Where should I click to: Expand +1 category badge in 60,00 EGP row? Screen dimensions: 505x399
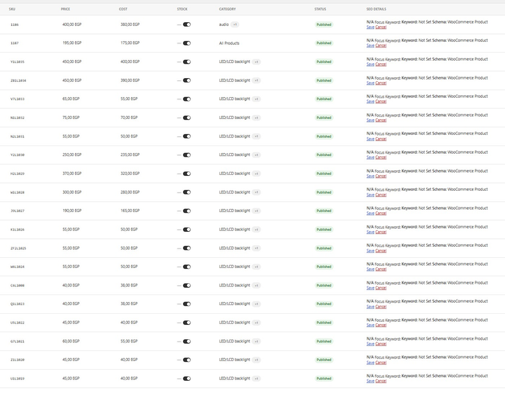tap(256, 341)
